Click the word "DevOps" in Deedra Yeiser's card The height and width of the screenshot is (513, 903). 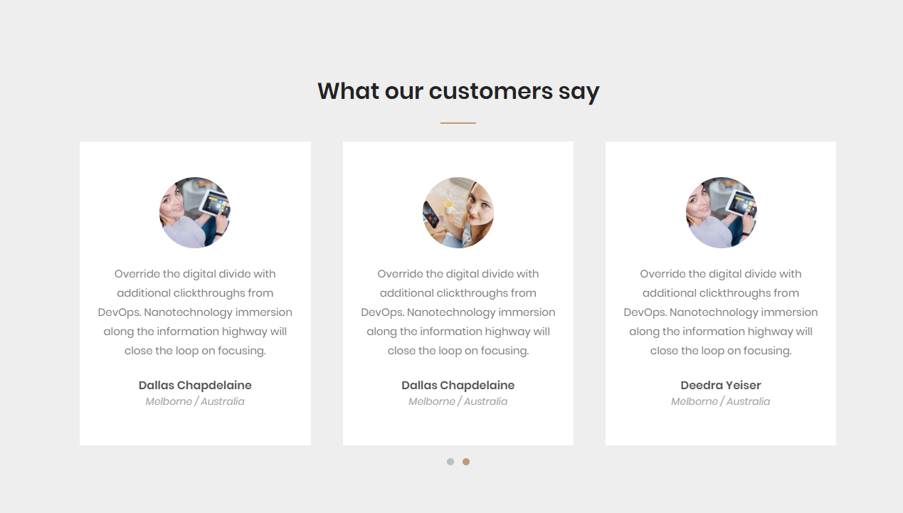(644, 312)
